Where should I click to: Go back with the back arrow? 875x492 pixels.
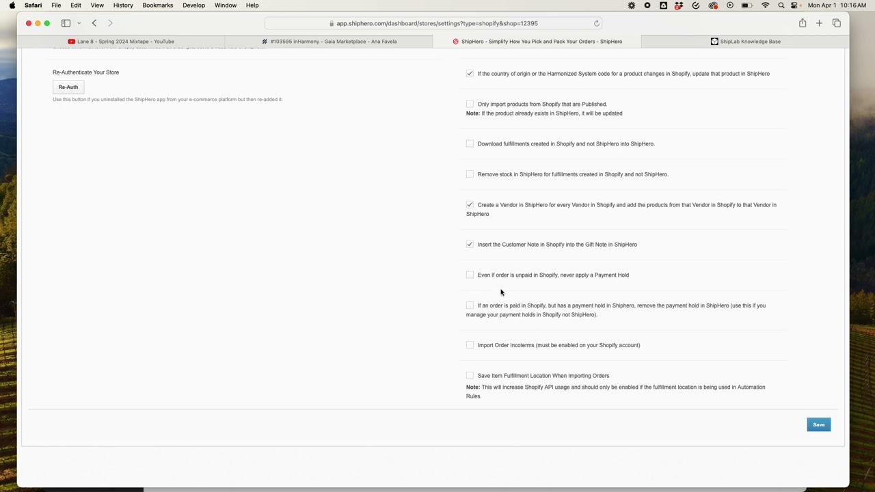click(x=94, y=23)
